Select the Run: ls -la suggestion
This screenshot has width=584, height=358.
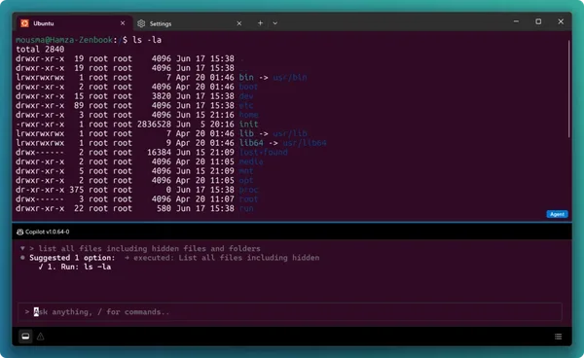tap(79, 267)
